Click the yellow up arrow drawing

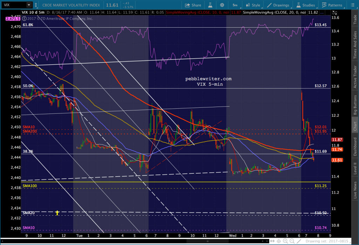(x=57, y=213)
